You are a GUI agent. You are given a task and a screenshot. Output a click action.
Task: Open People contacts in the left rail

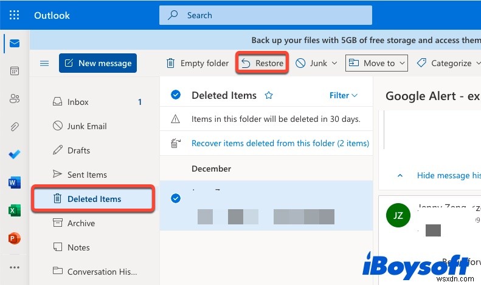pyautogui.click(x=15, y=98)
